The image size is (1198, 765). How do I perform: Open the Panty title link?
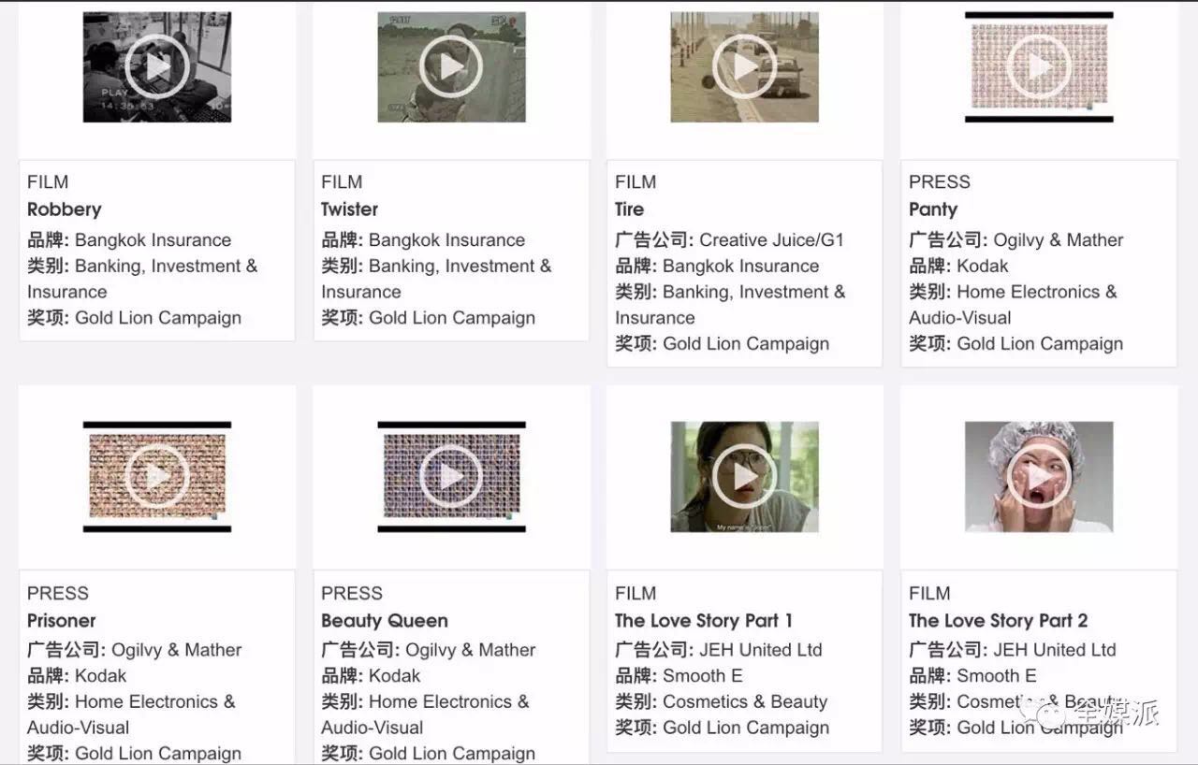(933, 209)
